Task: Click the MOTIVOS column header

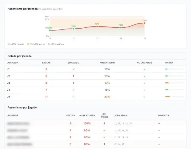Action: 164,115
